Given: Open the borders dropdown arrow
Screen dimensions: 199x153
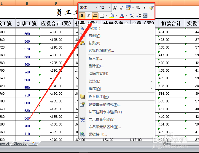Looking at the screenshot, I should coord(106,16).
